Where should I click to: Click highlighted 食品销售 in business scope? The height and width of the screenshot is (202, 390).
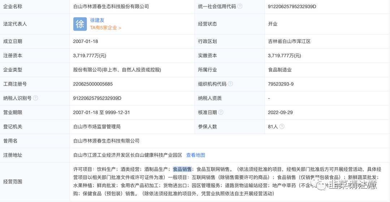(182, 169)
